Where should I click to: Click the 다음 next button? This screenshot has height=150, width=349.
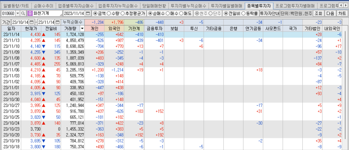click(x=330, y=13)
